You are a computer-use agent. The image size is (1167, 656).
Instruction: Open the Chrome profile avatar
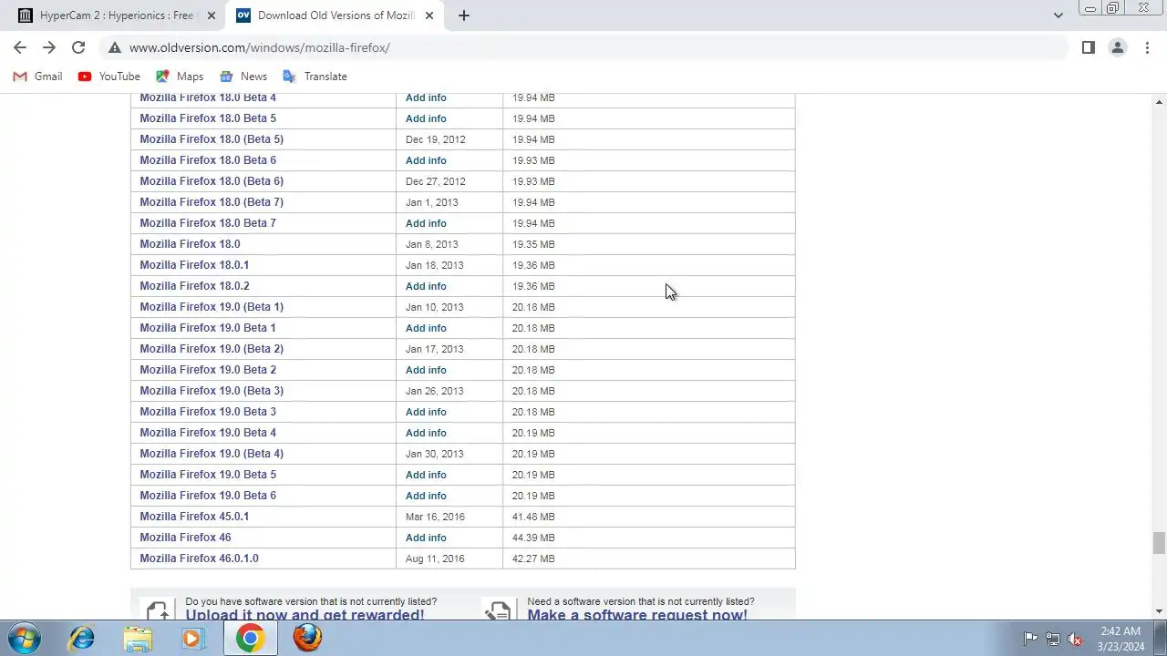click(1117, 47)
